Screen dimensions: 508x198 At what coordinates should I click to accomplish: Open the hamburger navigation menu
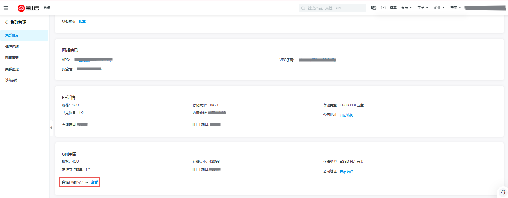click(x=6, y=8)
